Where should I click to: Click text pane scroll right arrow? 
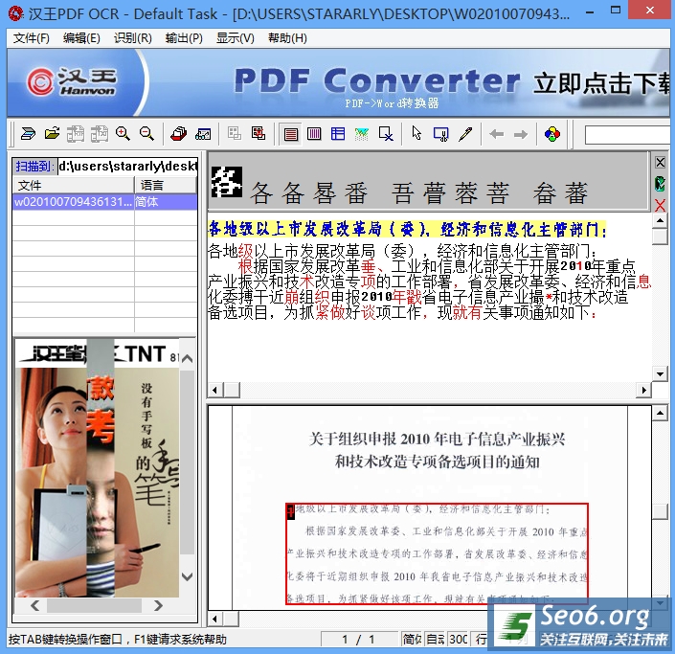(643, 391)
